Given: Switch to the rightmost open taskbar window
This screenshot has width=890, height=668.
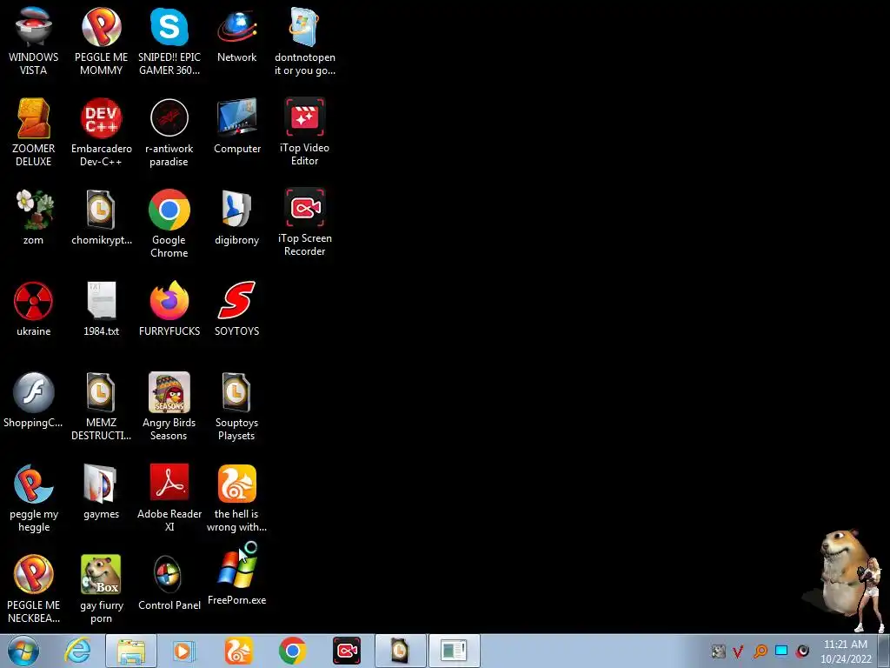Looking at the screenshot, I should (455, 651).
